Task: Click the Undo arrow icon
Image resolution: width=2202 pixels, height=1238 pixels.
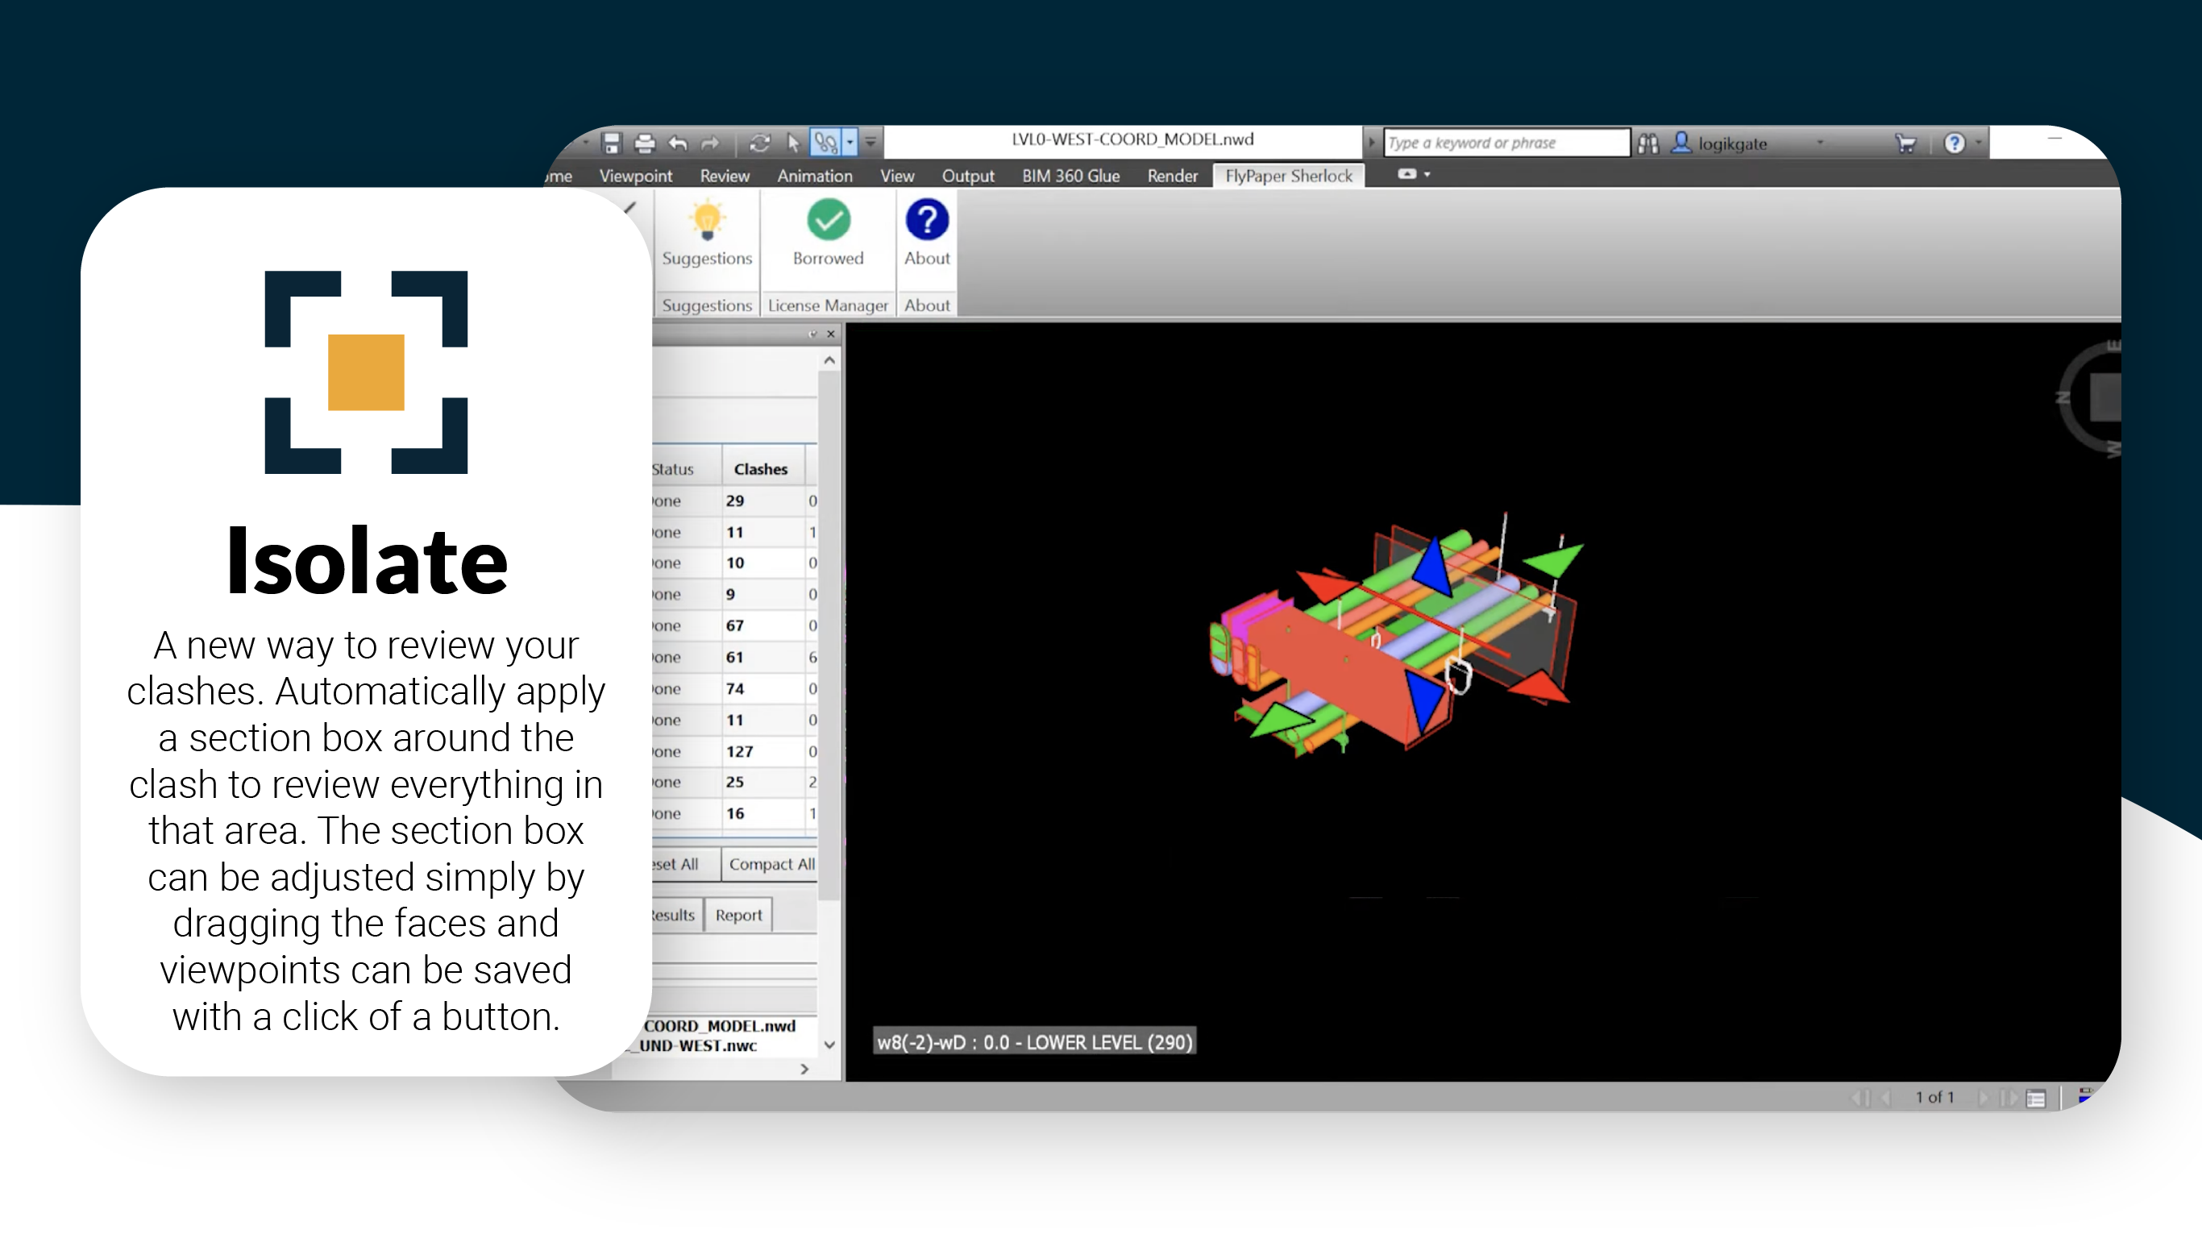Action: click(678, 143)
